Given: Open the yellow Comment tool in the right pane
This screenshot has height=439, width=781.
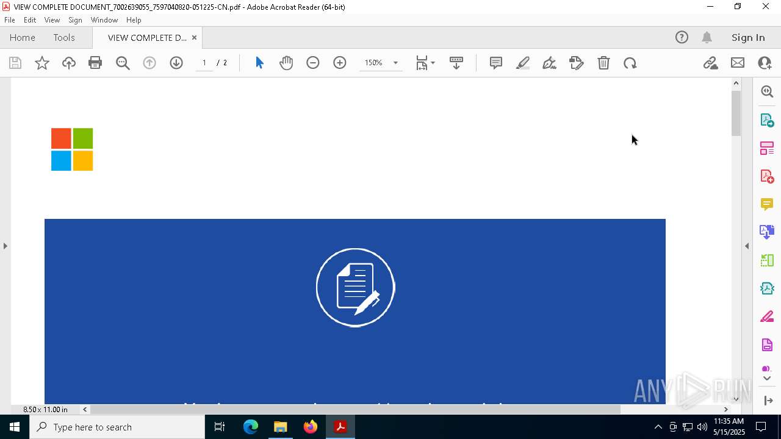Looking at the screenshot, I should pos(767,204).
